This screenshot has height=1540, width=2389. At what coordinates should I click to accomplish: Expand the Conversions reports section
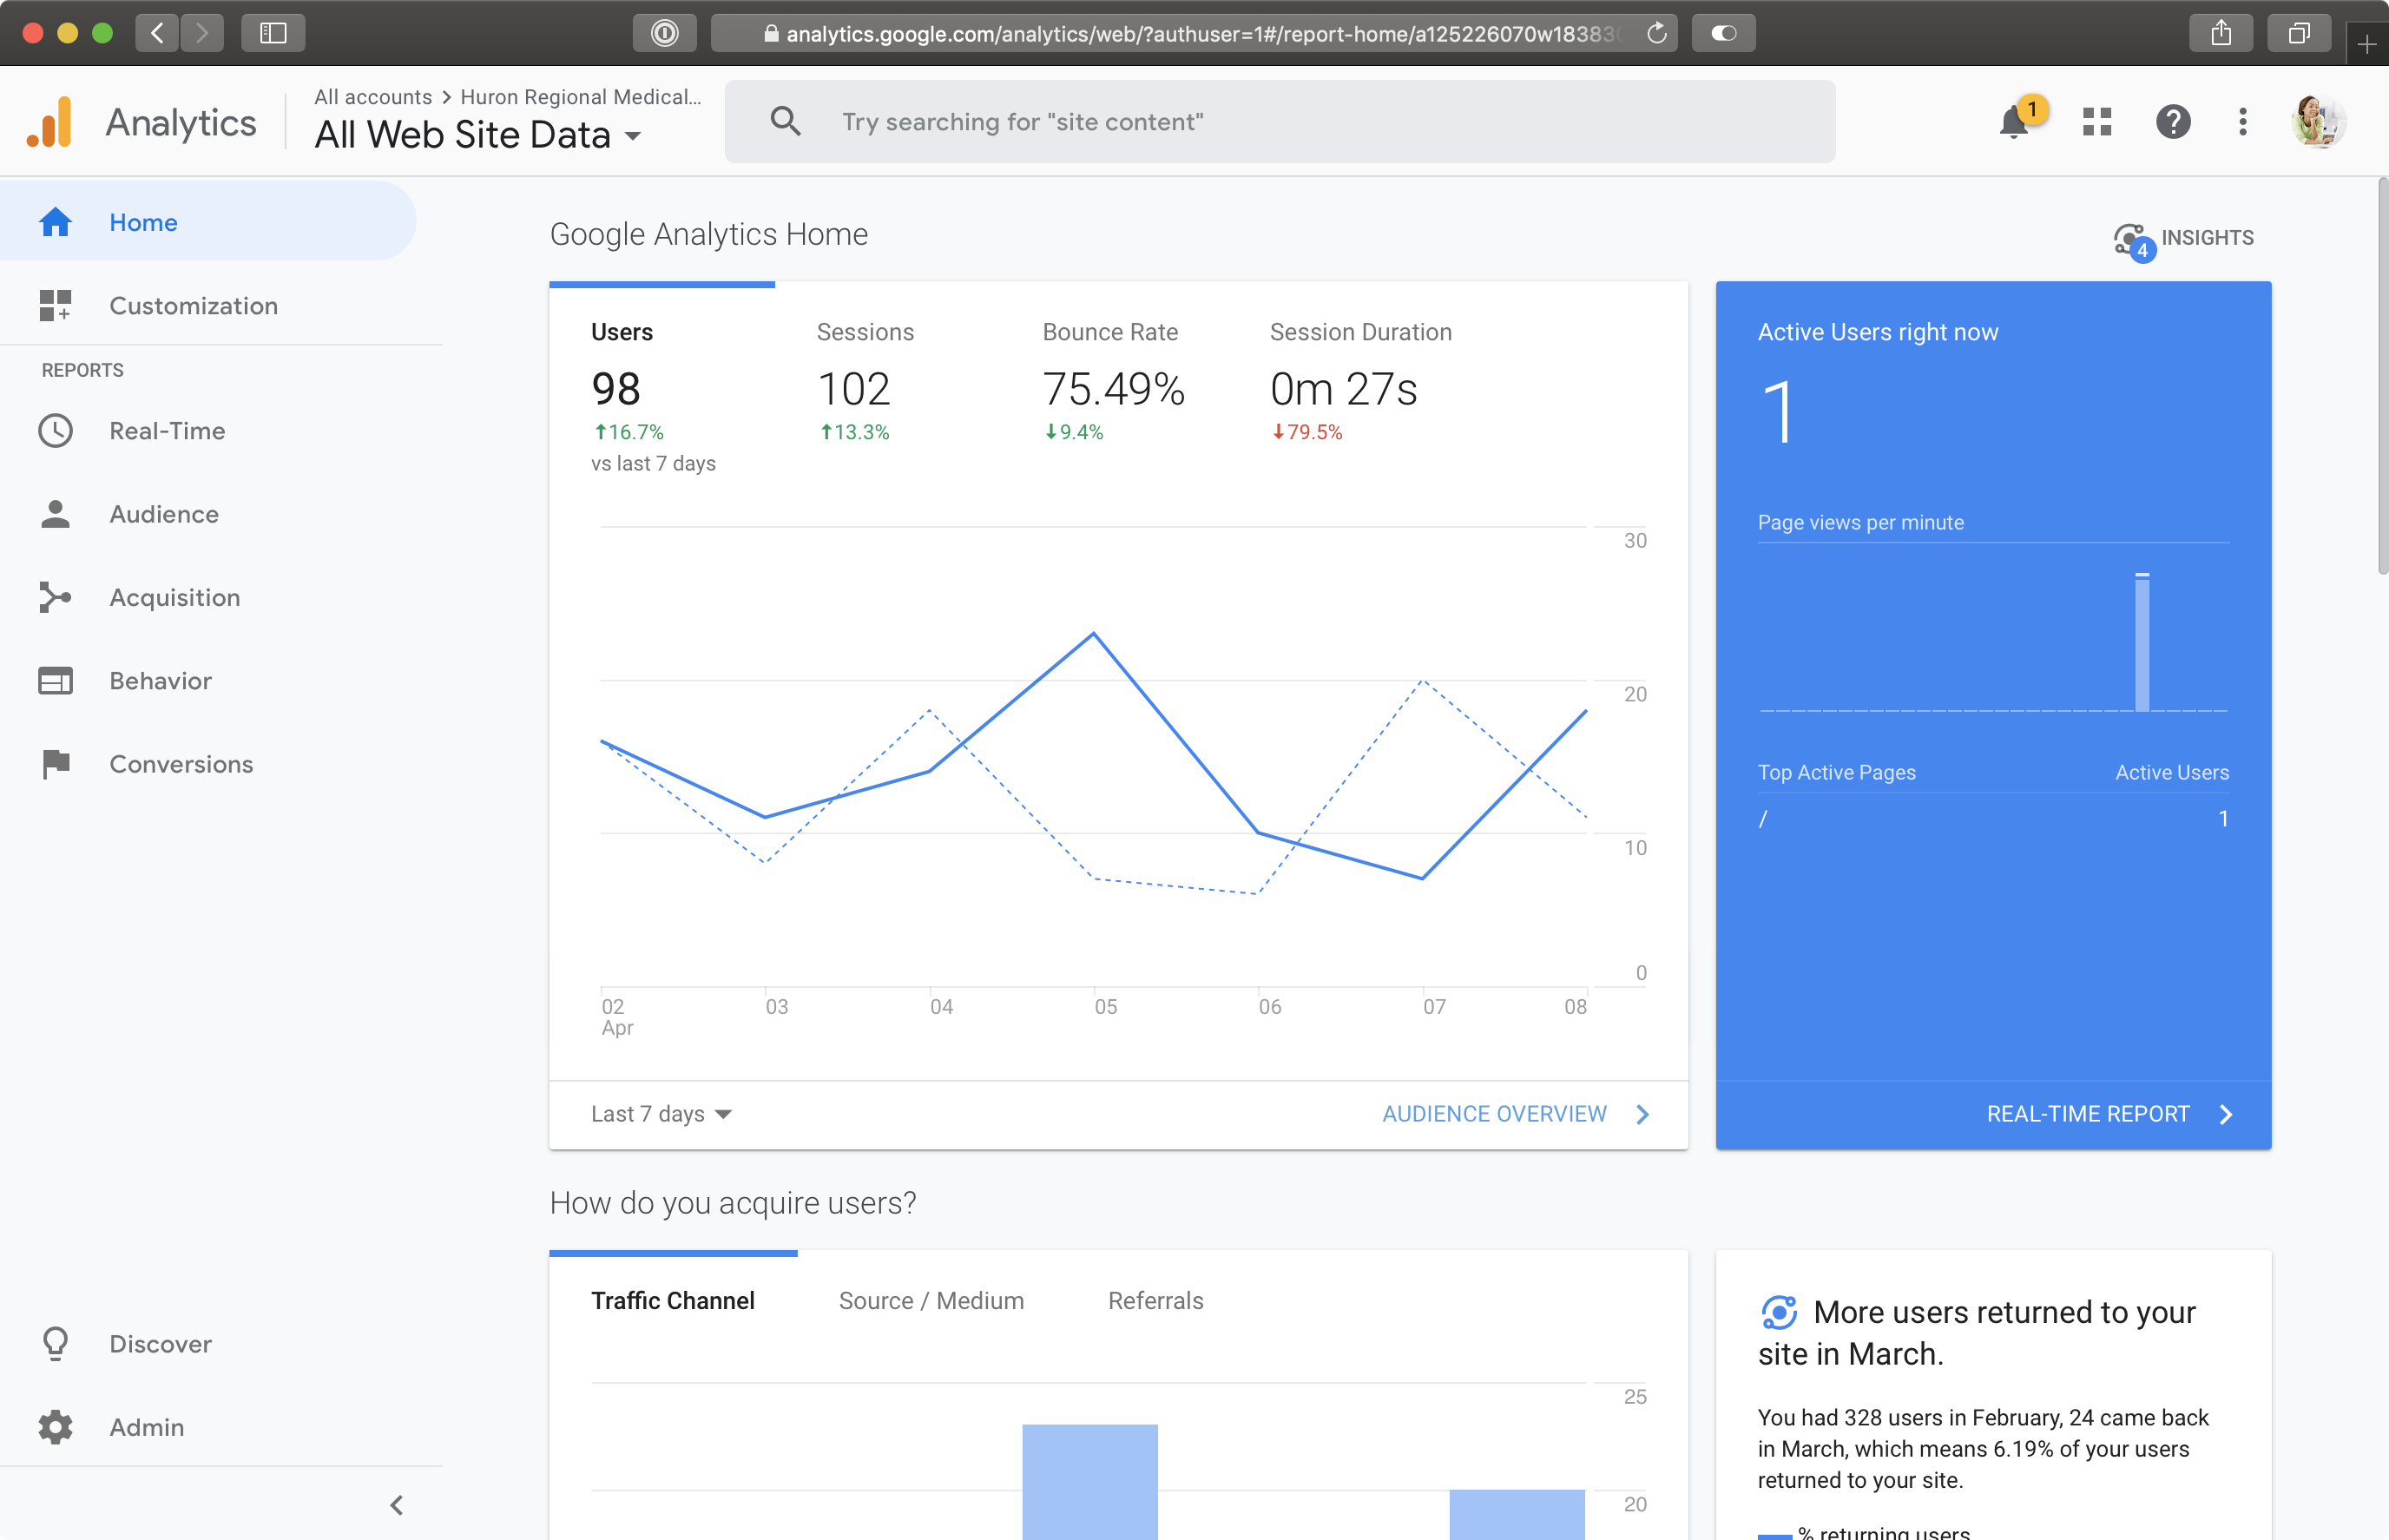point(181,764)
